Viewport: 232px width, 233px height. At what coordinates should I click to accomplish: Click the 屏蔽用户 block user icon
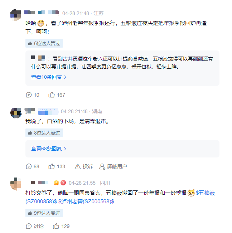(102, 166)
